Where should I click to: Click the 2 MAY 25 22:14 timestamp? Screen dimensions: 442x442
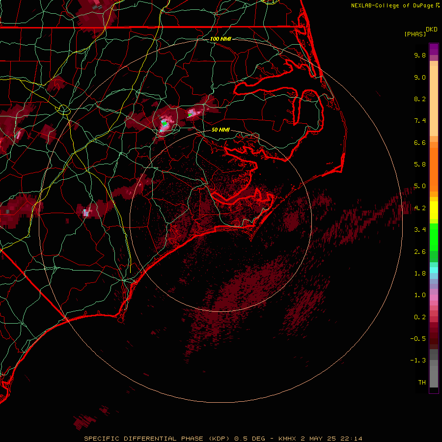331,439
